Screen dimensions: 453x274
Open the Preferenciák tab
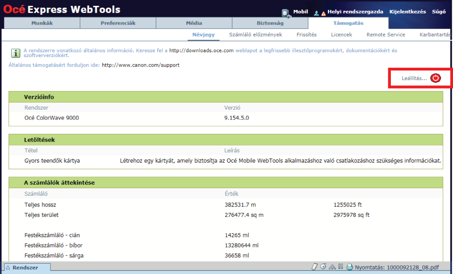118,23
